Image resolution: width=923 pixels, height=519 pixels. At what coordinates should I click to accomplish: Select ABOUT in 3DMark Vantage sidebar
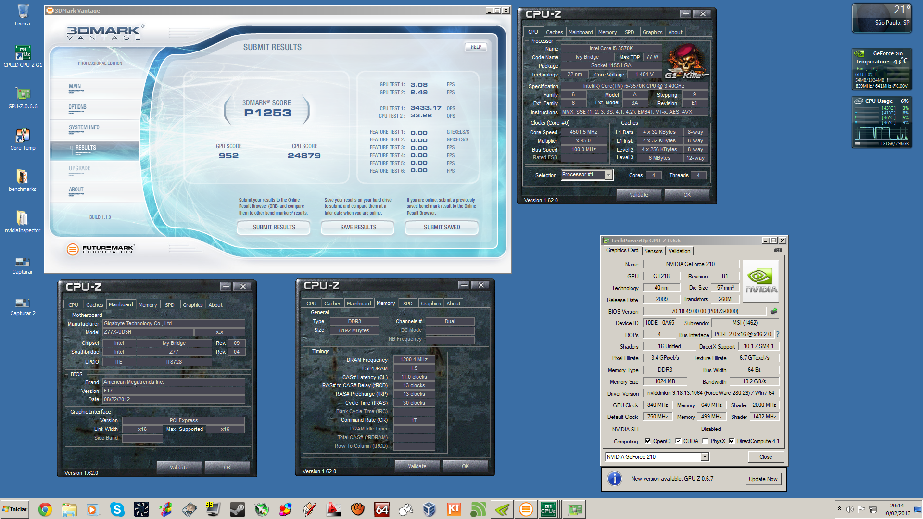tap(76, 190)
